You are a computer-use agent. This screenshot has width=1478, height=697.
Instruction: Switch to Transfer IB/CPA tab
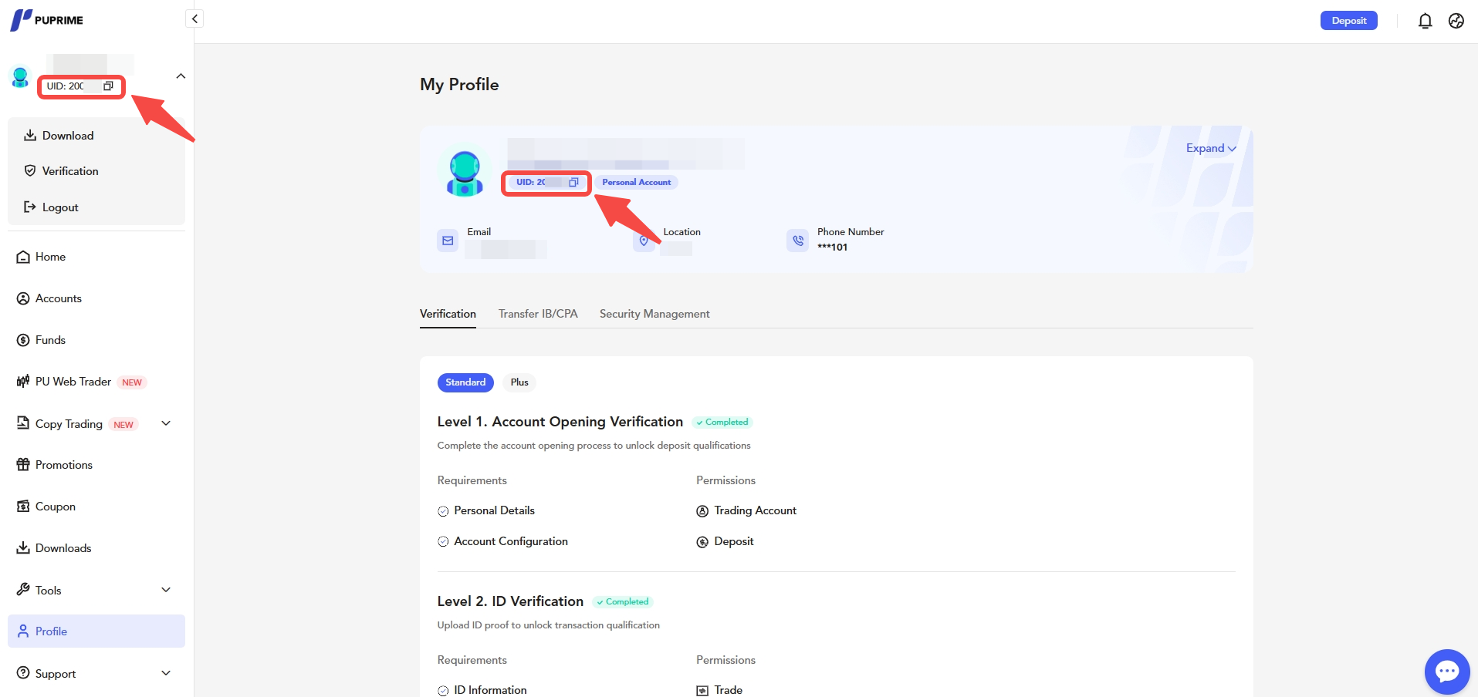[538, 314]
